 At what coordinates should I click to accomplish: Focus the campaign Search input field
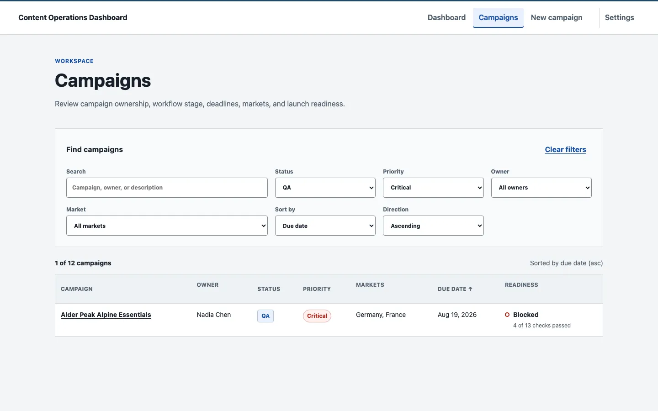[167, 188]
